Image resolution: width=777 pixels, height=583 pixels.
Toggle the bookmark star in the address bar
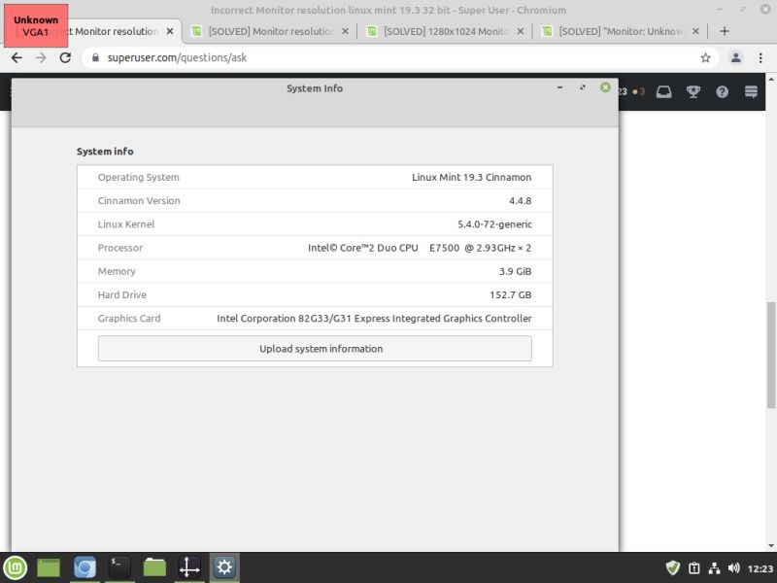click(706, 57)
